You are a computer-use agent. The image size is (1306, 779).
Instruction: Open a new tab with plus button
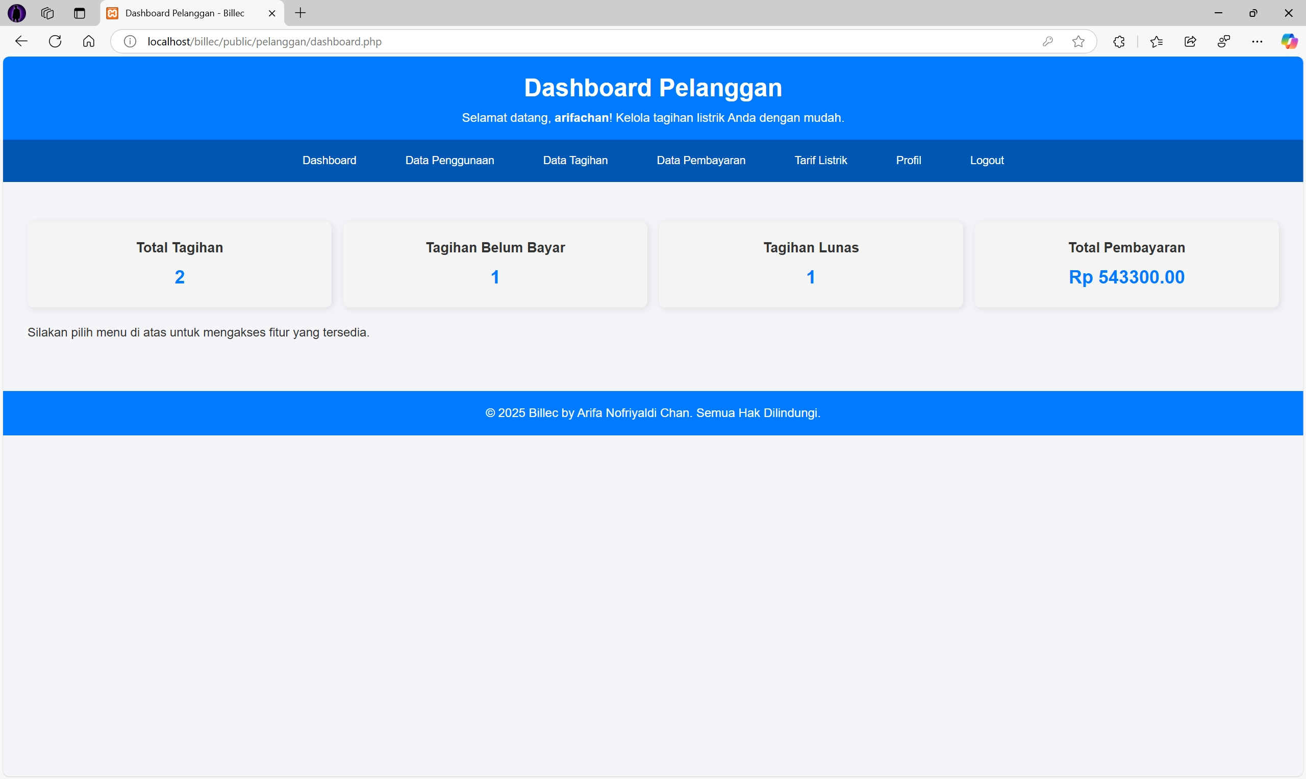[300, 13]
